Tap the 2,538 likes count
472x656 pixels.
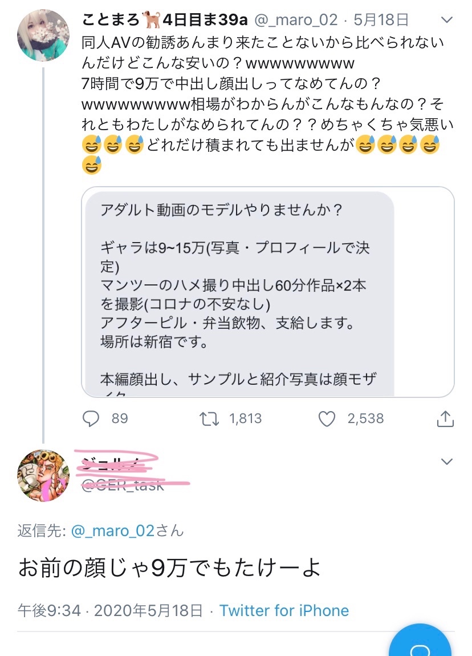pyautogui.click(x=365, y=418)
